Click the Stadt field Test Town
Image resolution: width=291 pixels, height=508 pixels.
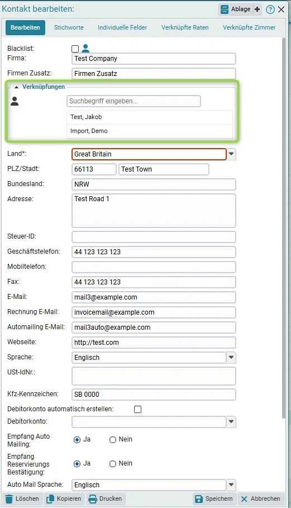coord(164,169)
